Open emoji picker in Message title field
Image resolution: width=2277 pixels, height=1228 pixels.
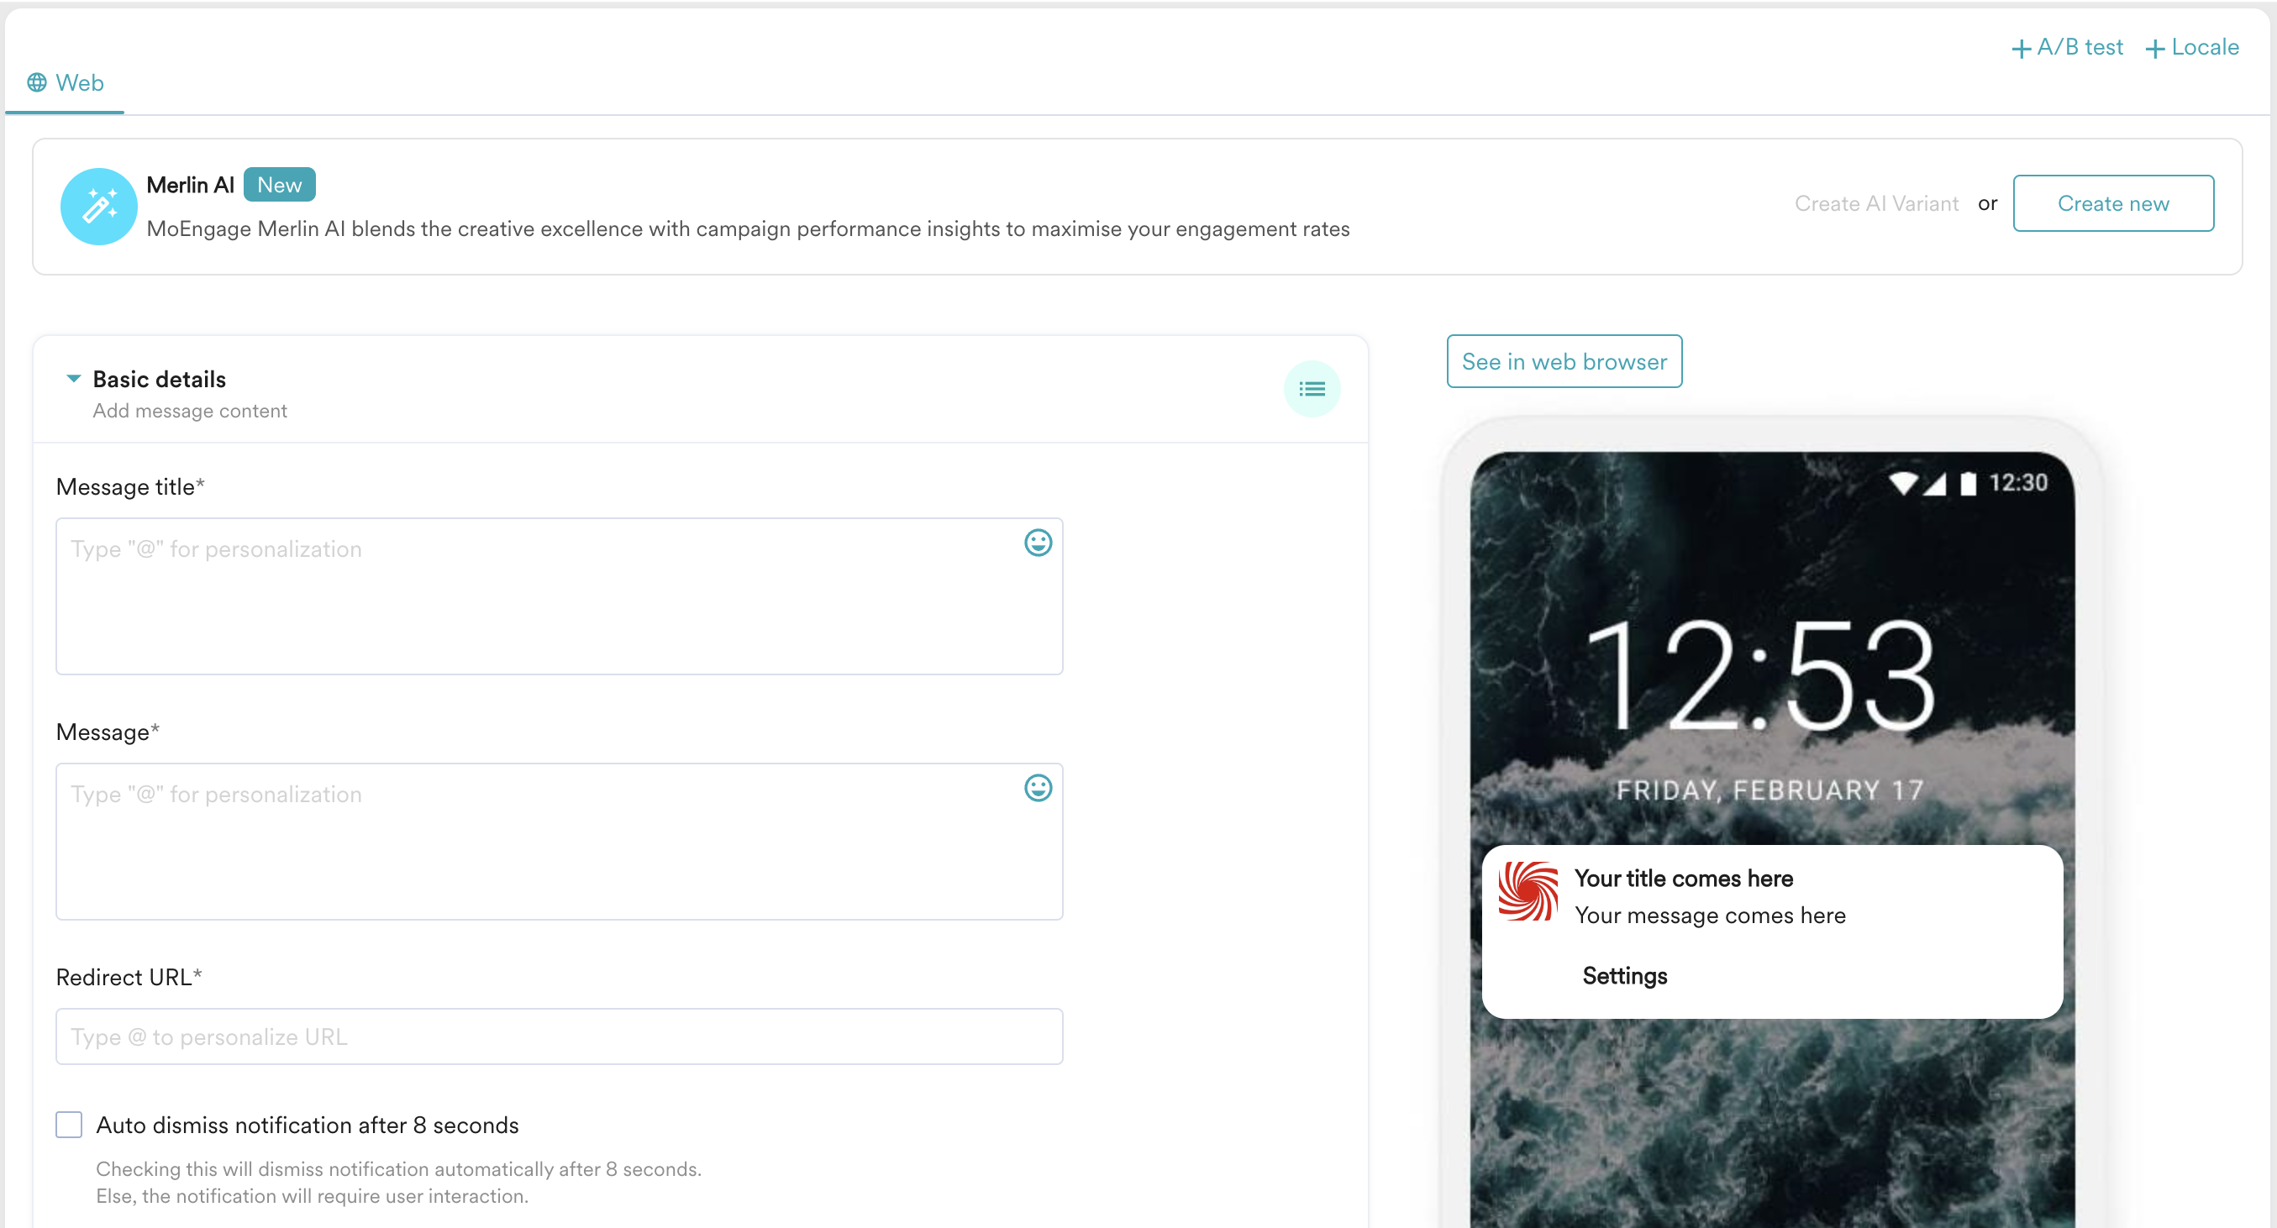1038,543
